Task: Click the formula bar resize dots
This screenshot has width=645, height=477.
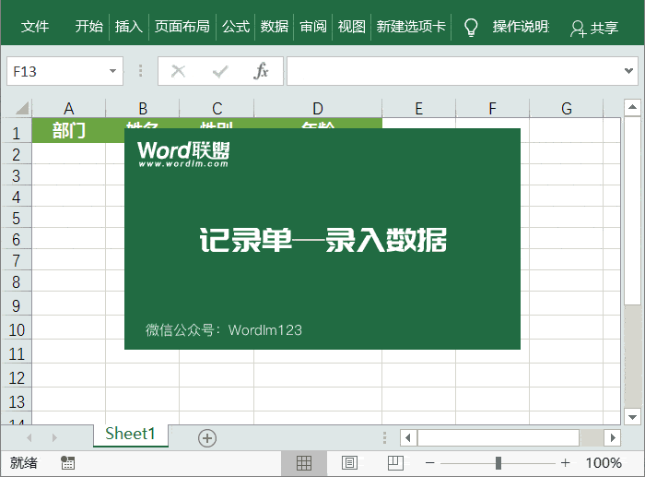Action: point(141,71)
